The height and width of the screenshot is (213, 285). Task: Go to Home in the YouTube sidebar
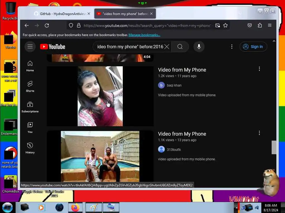(30, 66)
